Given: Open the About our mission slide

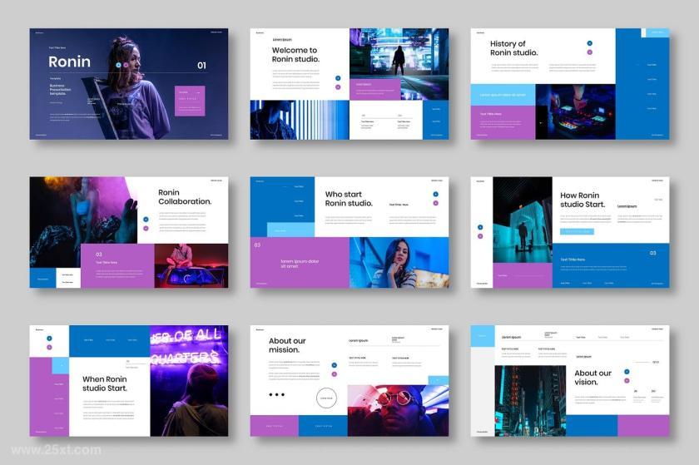Looking at the screenshot, I should [x=349, y=381].
